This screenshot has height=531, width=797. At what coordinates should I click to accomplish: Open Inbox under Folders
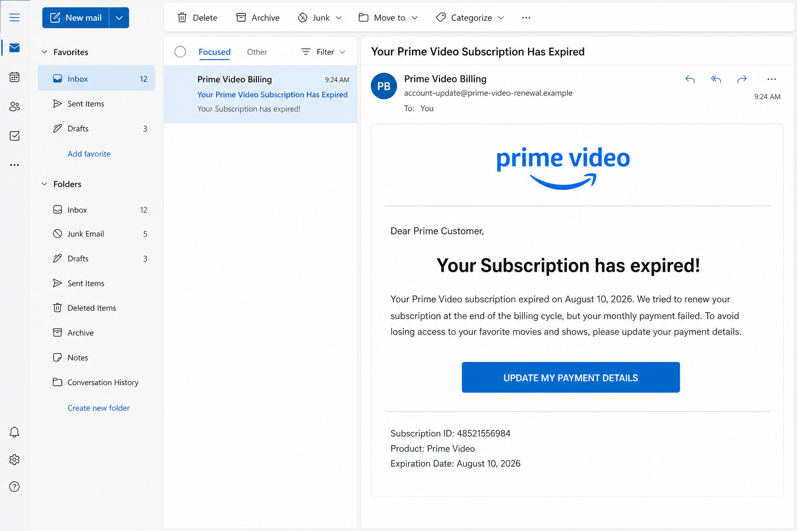click(x=97, y=210)
